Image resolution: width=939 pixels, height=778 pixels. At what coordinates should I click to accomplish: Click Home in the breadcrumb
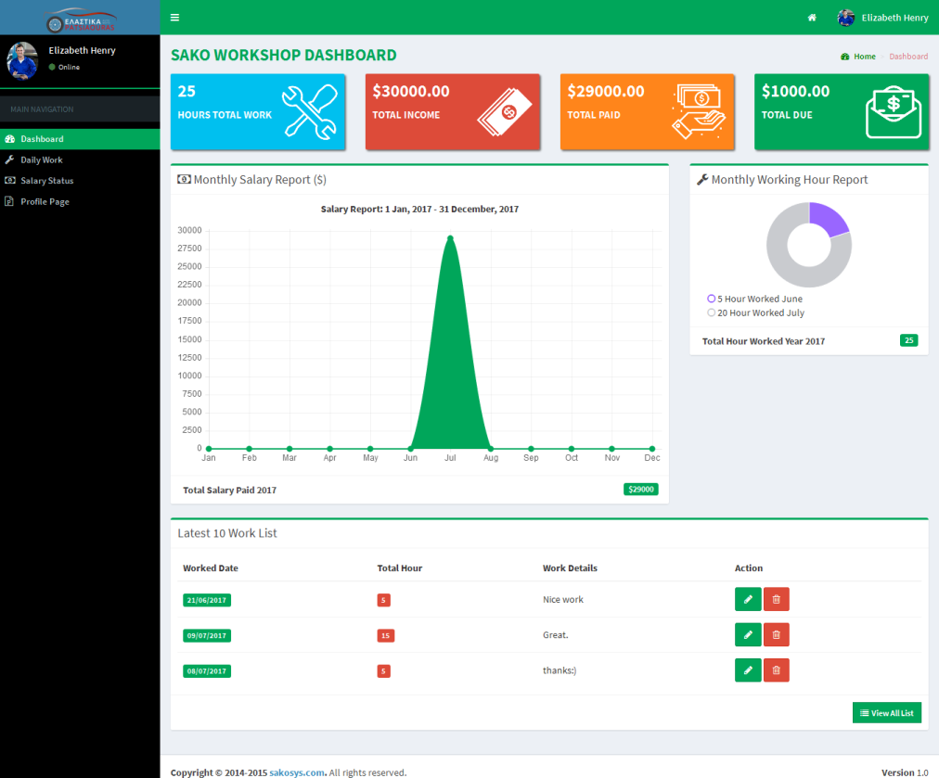pyautogui.click(x=864, y=57)
